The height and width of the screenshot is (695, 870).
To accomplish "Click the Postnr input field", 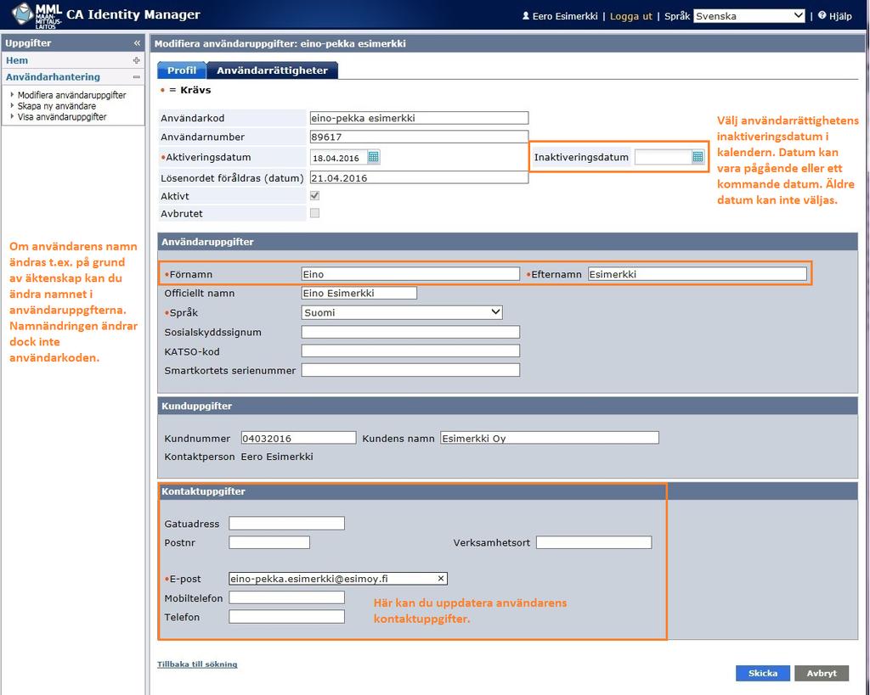I will click(x=269, y=542).
